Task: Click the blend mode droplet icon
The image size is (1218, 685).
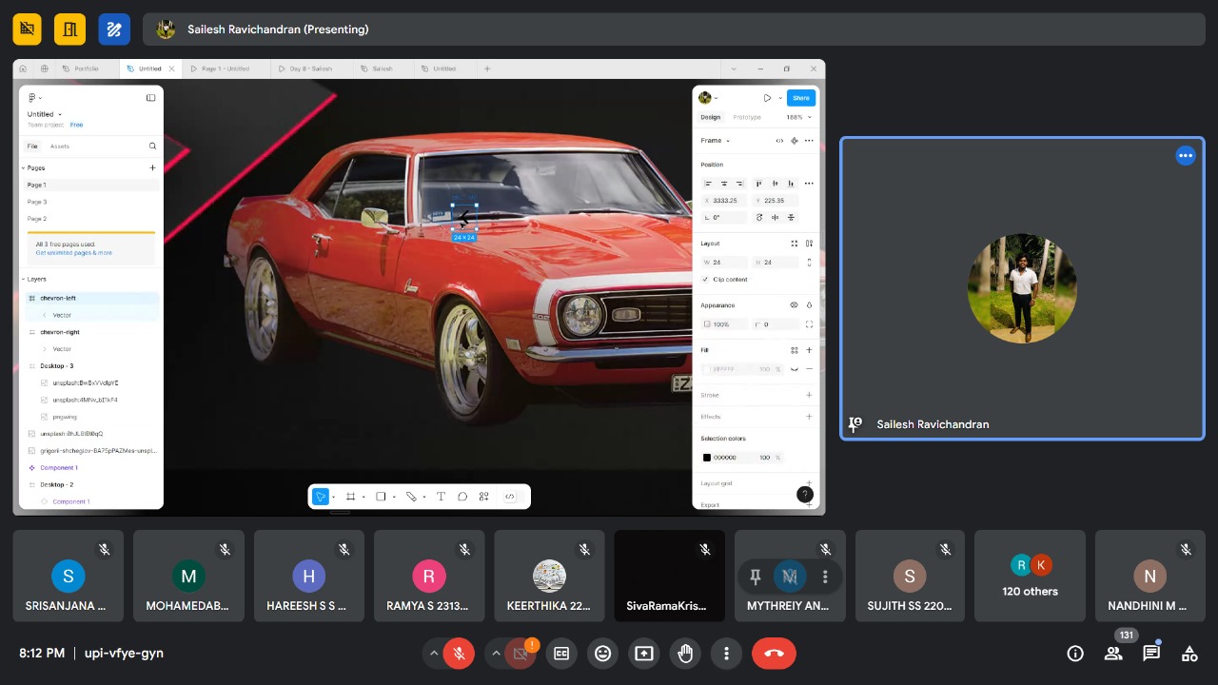Action: tap(809, 305)
